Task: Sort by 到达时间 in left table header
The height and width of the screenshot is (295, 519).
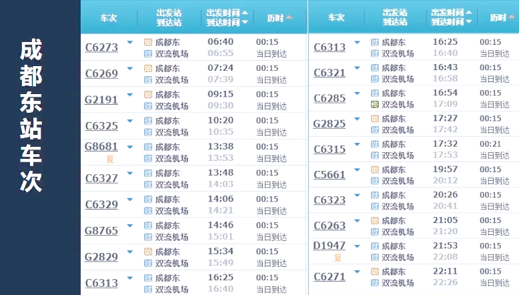Action: click(x=227, y=22)
